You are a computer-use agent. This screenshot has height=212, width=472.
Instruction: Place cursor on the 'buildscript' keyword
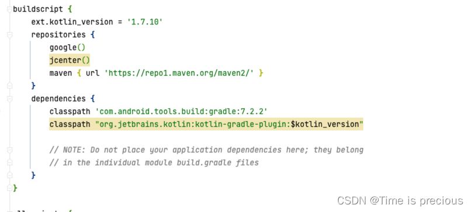coord(38,9)
